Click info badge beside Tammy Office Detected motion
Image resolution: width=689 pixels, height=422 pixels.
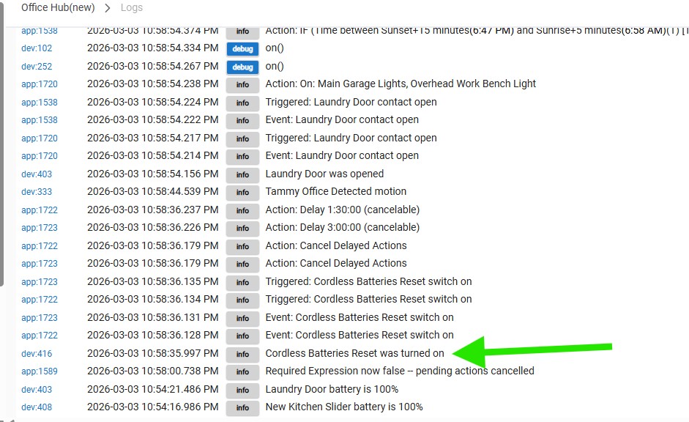[x=242, y=193]
